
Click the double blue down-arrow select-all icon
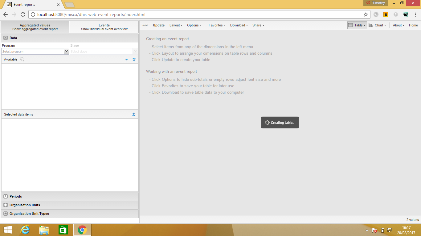click(x=134, y=60)
